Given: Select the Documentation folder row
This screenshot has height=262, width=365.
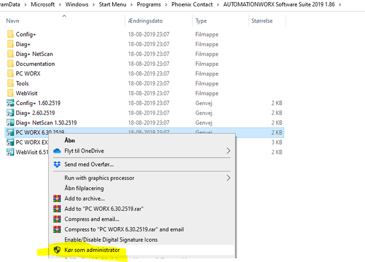Looking at the screenshot, I should point(144,64).
